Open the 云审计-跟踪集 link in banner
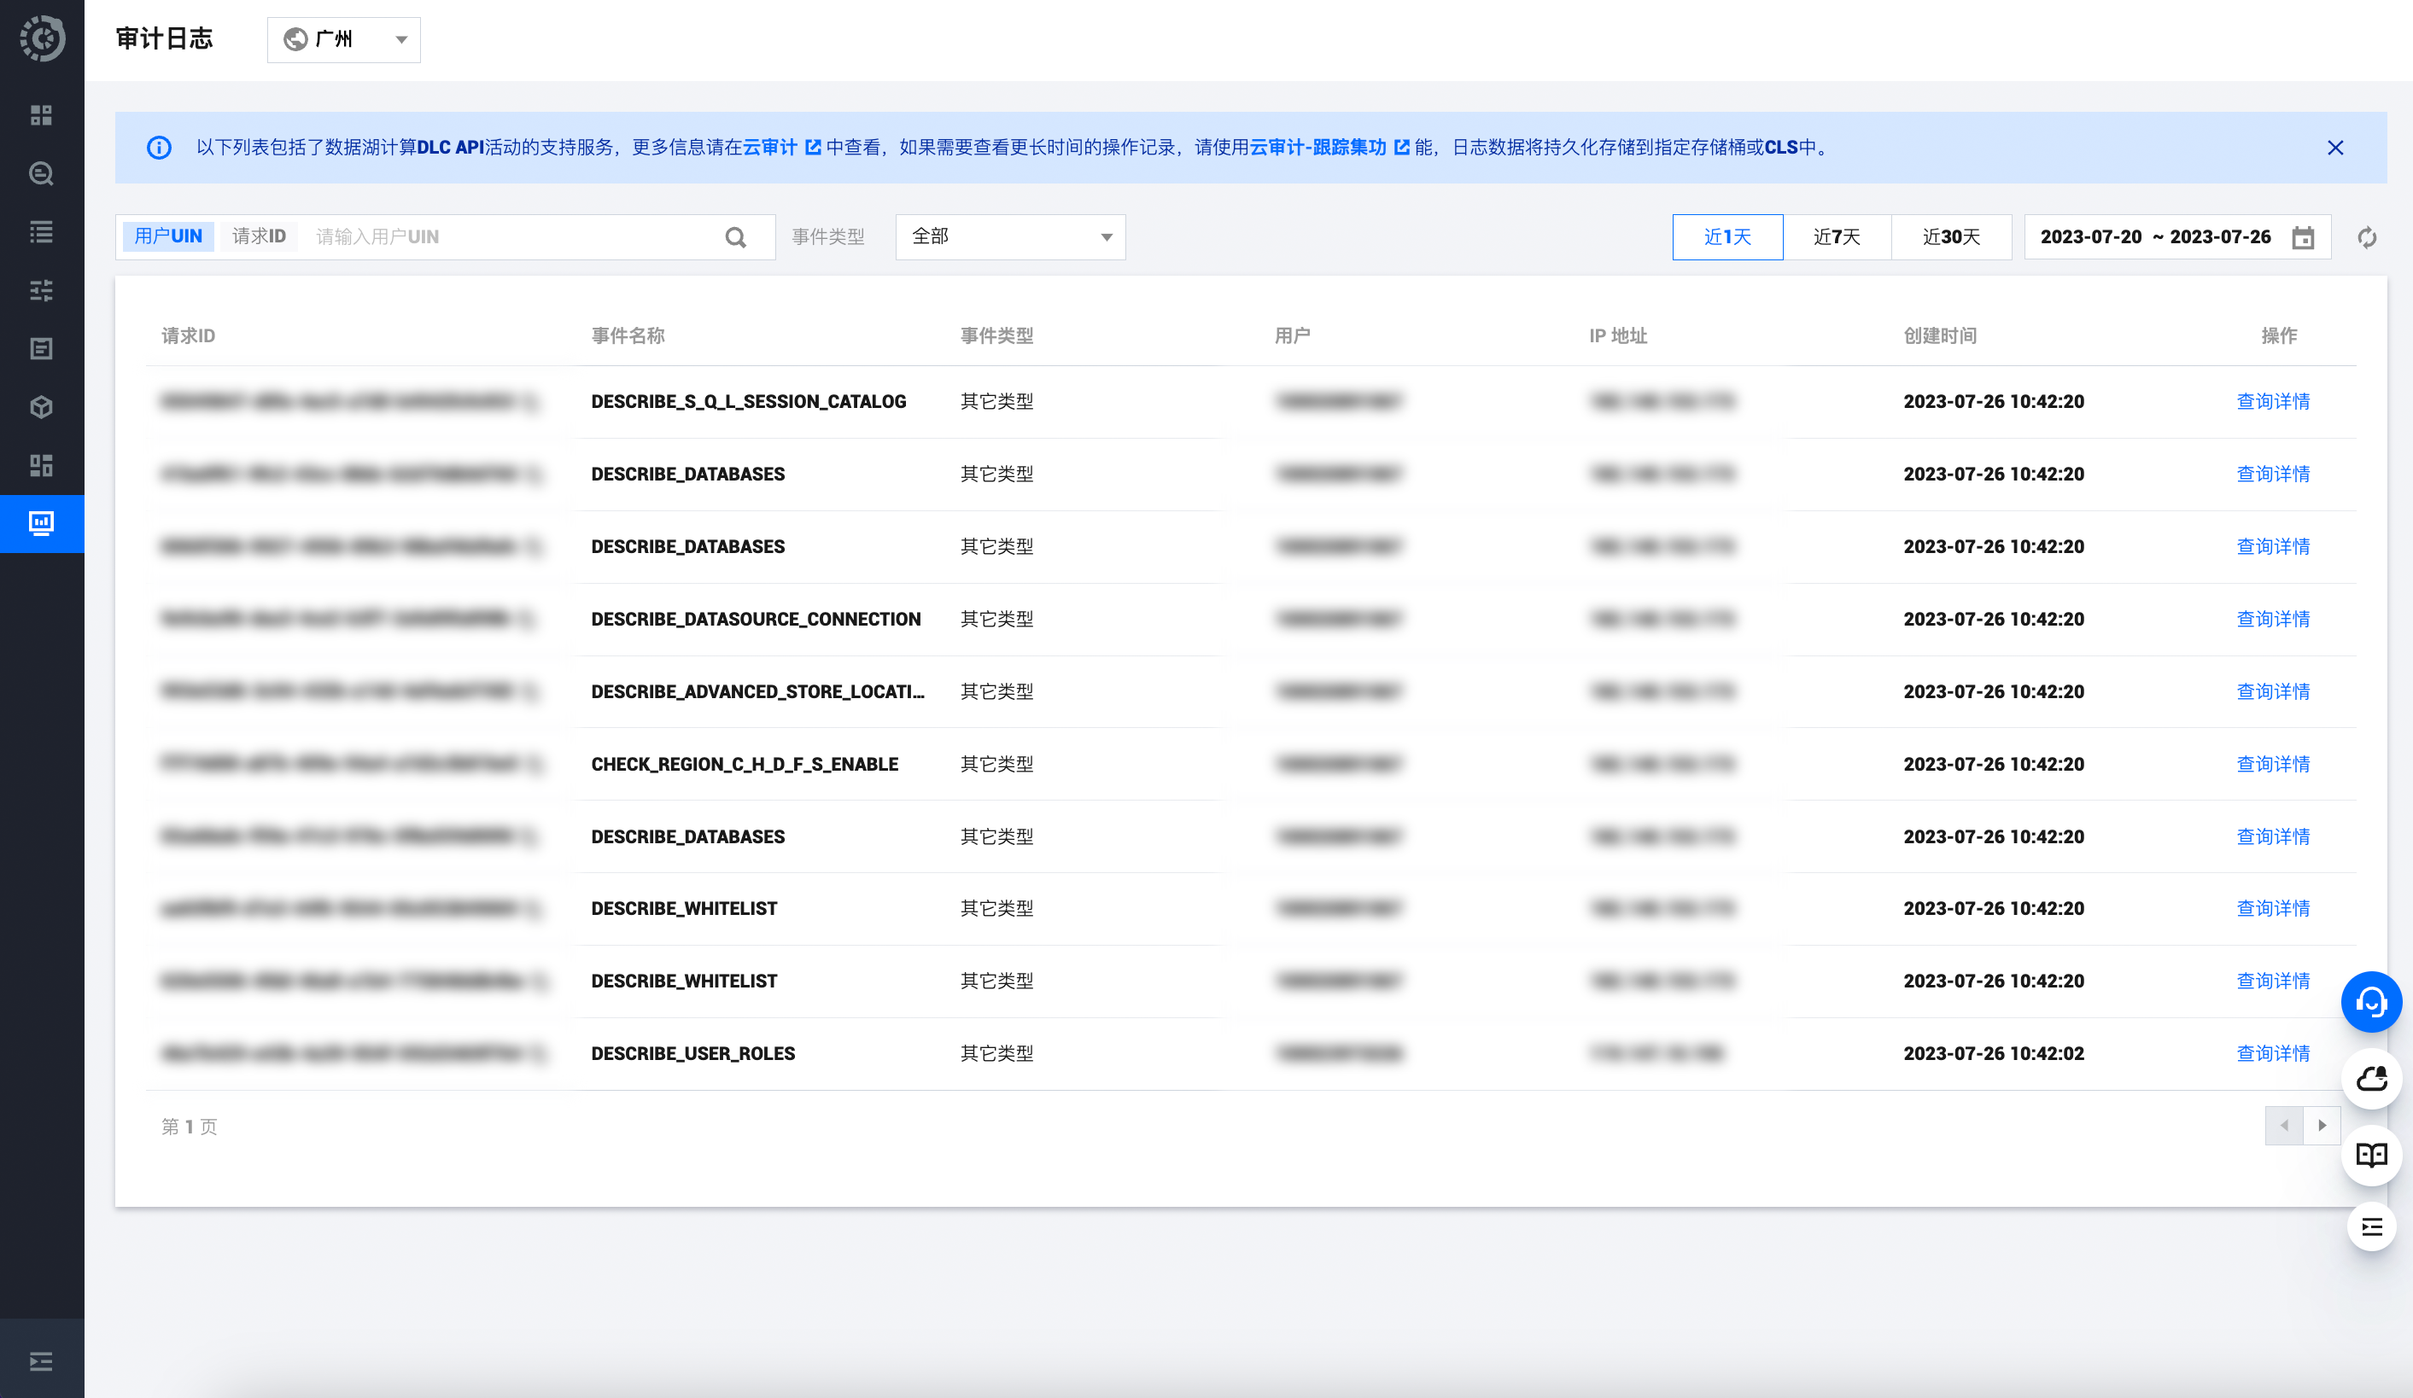2413x1398 pixels. pyautogui.click(x=1317, y=148)
